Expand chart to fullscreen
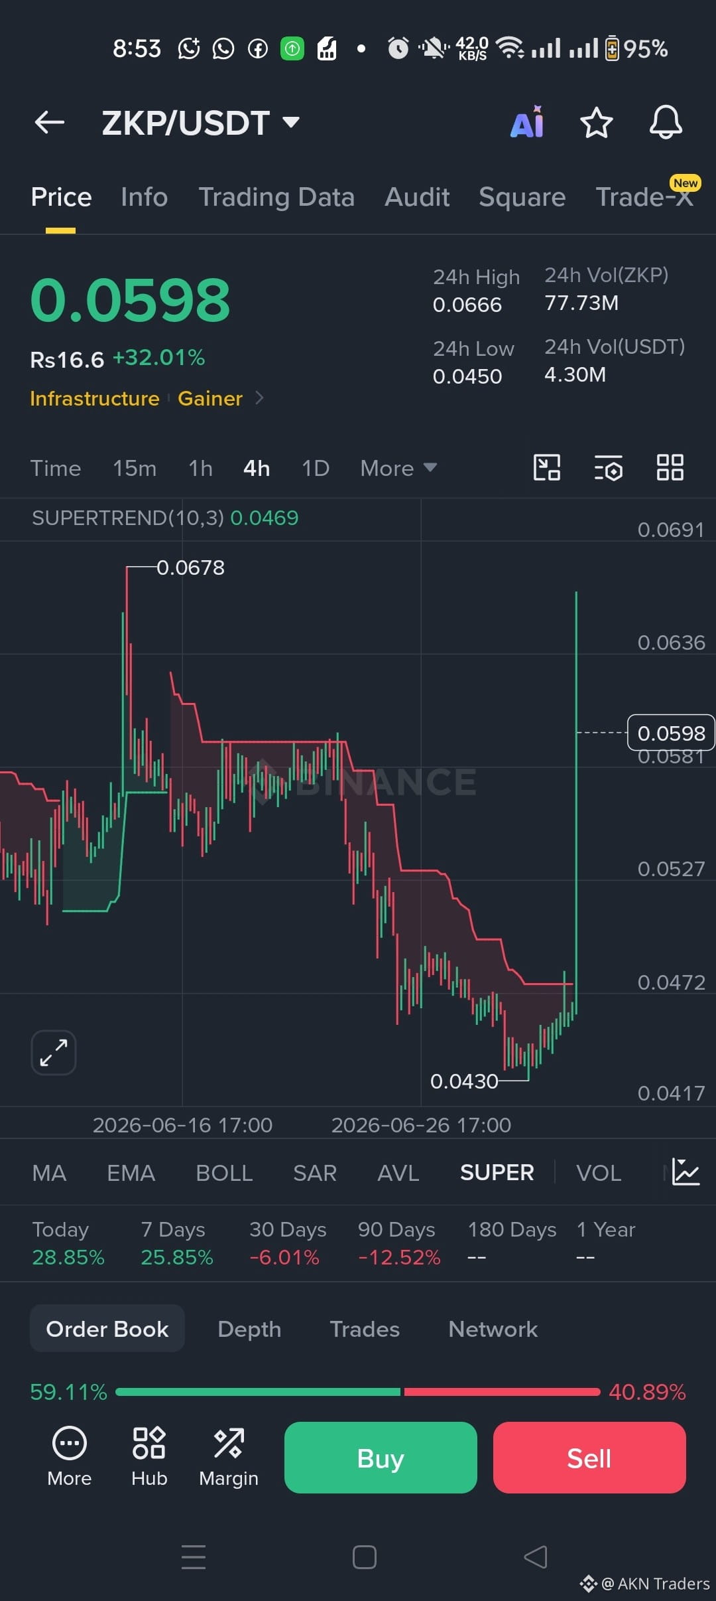The image size is (716, 1601). pyautogui.click(x=54, y=1053)
